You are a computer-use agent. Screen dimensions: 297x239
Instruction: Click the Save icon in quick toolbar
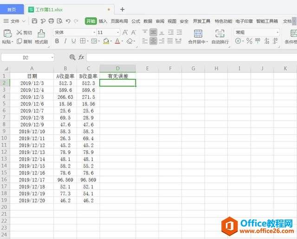coord(34,21)
